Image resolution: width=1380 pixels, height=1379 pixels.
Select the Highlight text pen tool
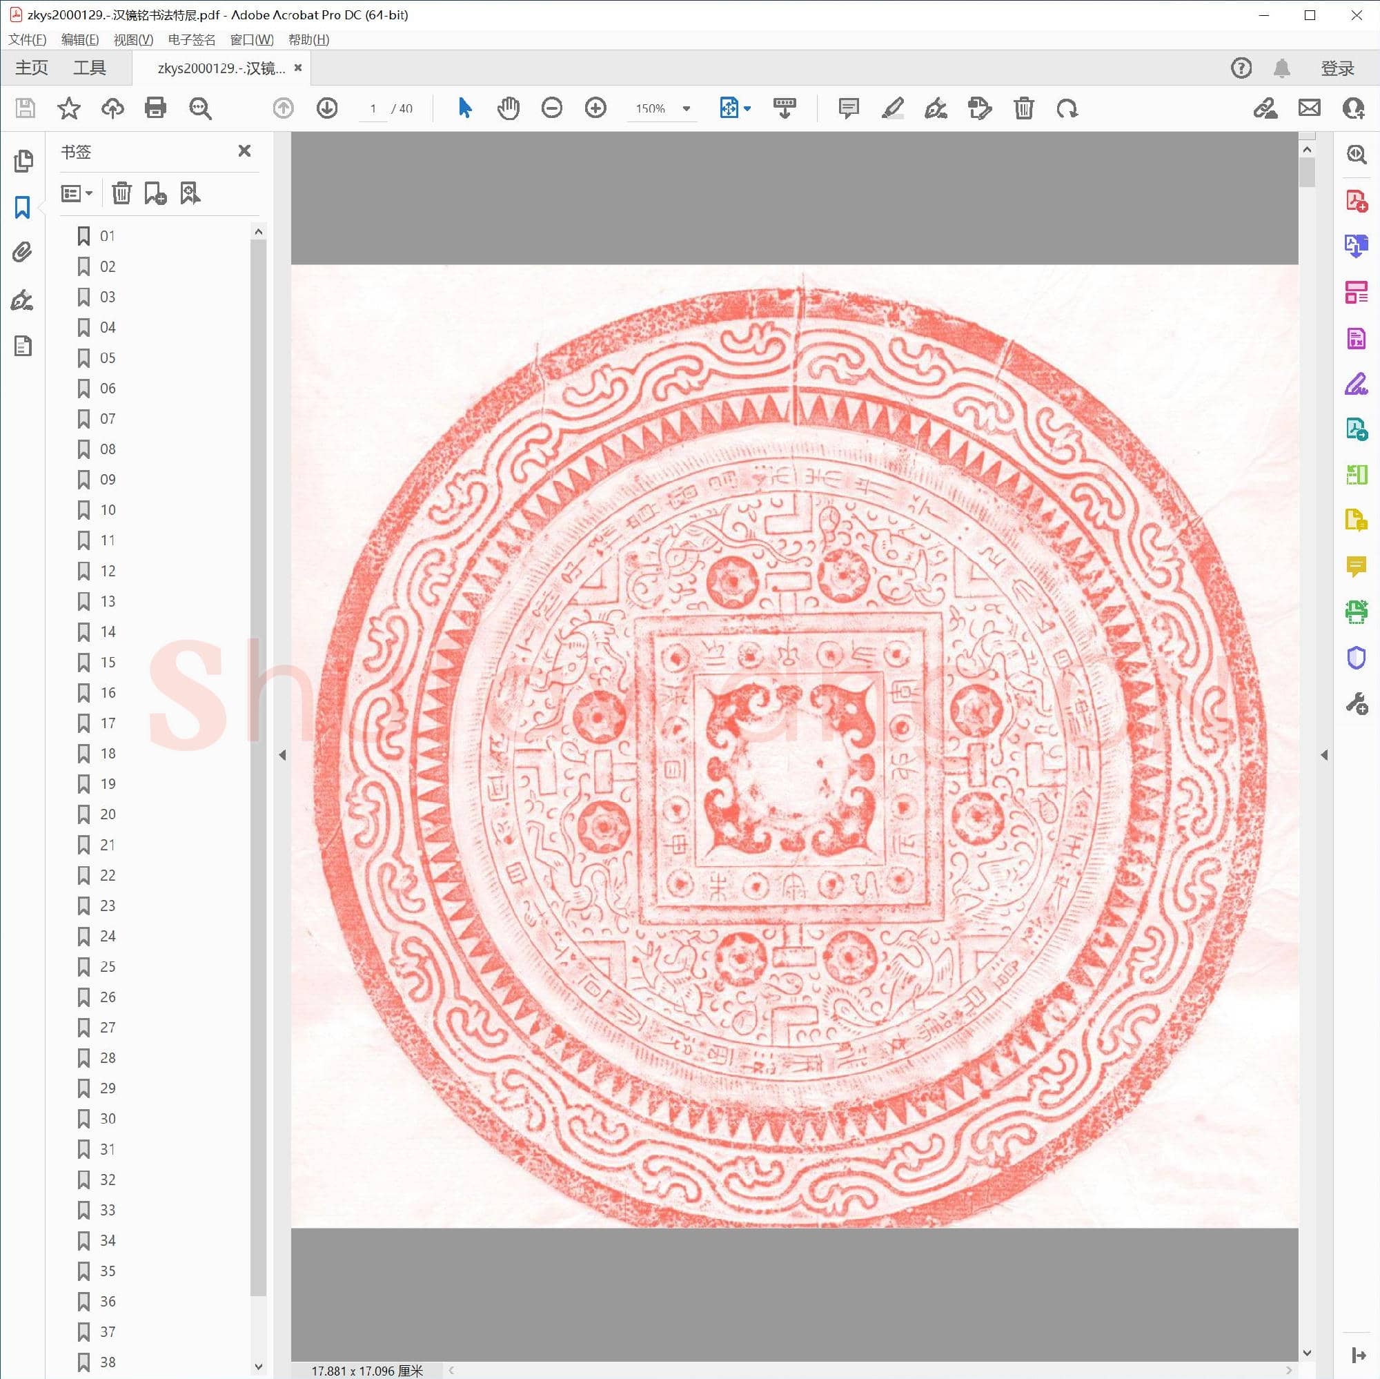[x=892, y=108]
